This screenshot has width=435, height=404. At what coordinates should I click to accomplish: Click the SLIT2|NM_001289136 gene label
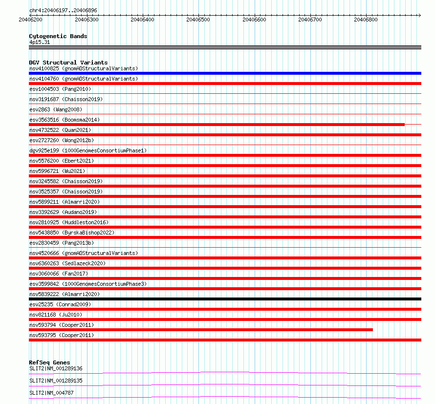click(56, 368)
